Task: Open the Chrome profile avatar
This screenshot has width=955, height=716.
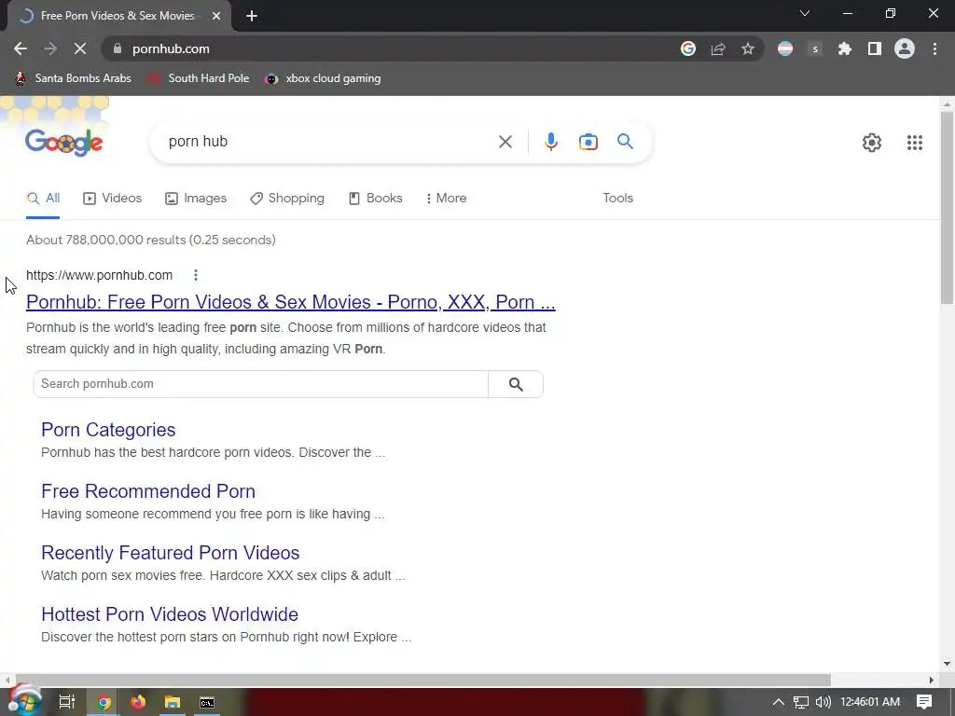Action: point(905,48)
